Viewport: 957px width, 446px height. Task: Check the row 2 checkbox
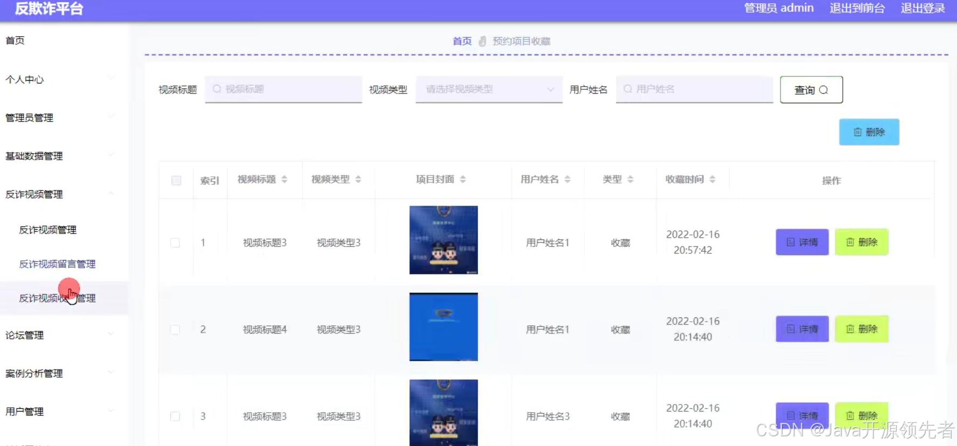pos(175,329)
